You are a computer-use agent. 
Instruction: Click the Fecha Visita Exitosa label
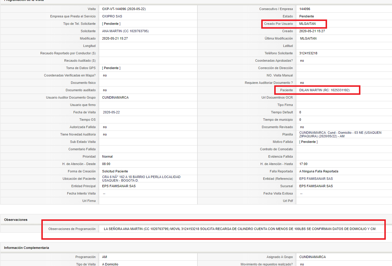(x=278, y=193)
